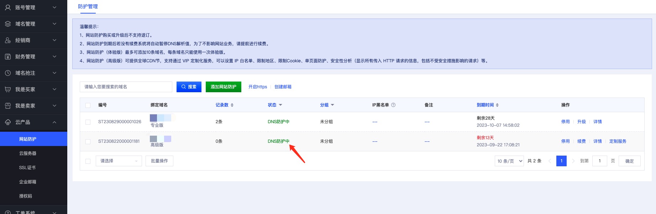
Task: Click 停用 for ST230829000001026
Action: (x=565, y=122)
